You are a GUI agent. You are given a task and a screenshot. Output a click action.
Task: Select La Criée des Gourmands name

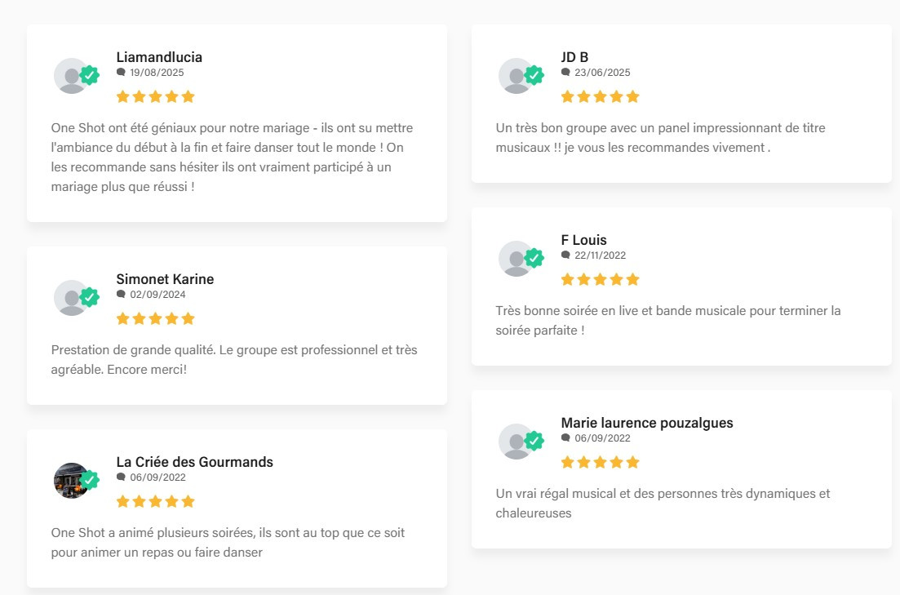point(194,462)
